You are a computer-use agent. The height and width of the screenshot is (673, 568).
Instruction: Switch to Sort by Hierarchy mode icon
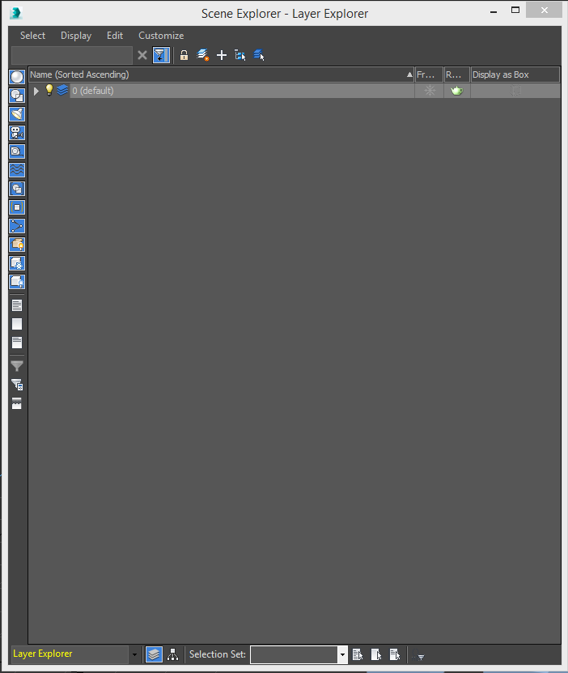click(x=173, y=654)
